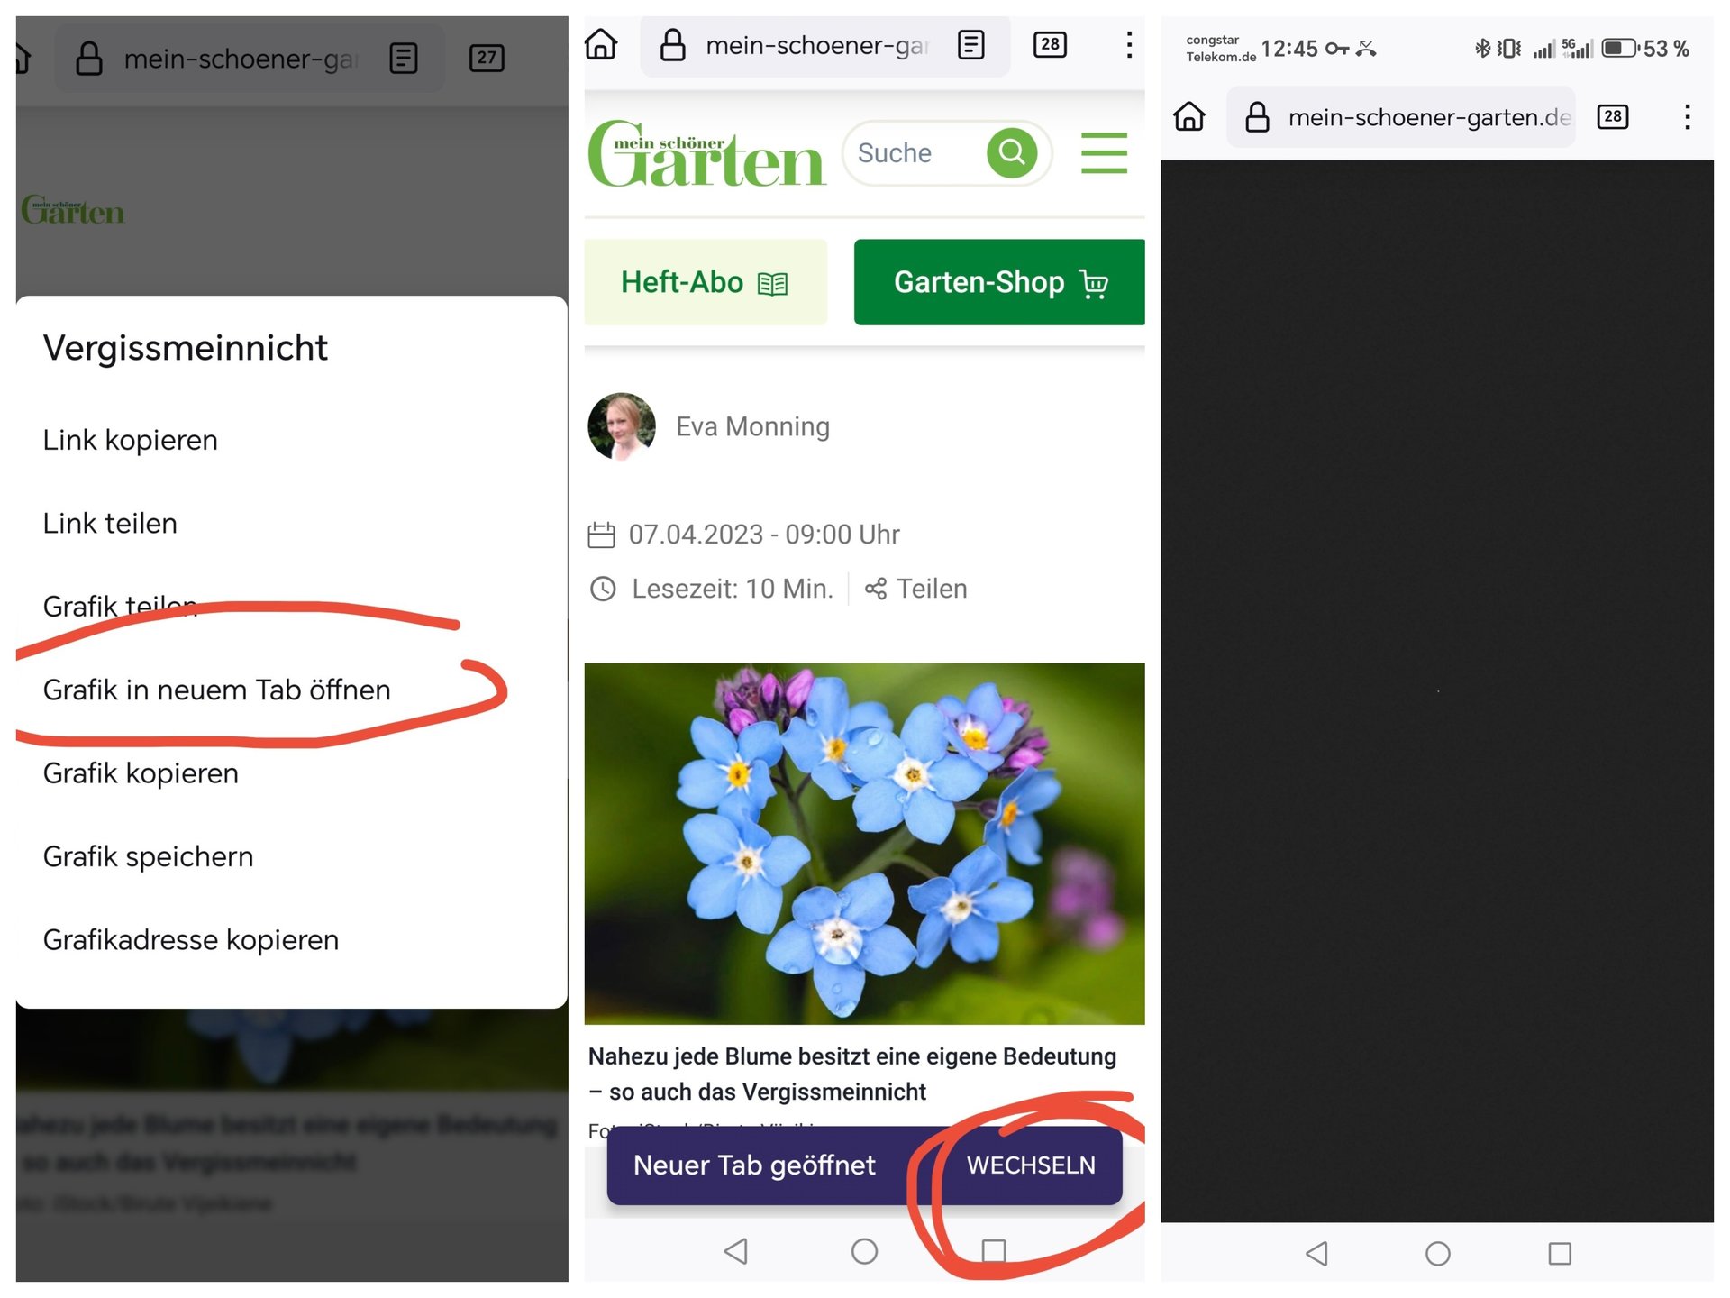This screenshot has height=1298, width=1730.
Task: Tap tab counter 27 in left browser
Action: [487, 59]
